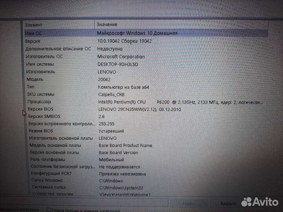
Task: Select the Тип row label
Action: coord(31,87)
